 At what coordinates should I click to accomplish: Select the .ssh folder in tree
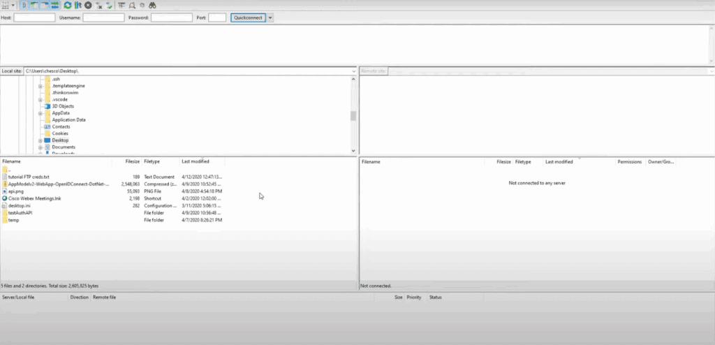(56, 79)
